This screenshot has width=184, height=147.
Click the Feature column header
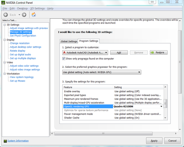(x=88, y=87)
